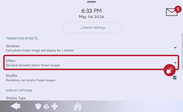Go back using the left arrow icon
Viewport: 183px width, 112px height.
15,106
